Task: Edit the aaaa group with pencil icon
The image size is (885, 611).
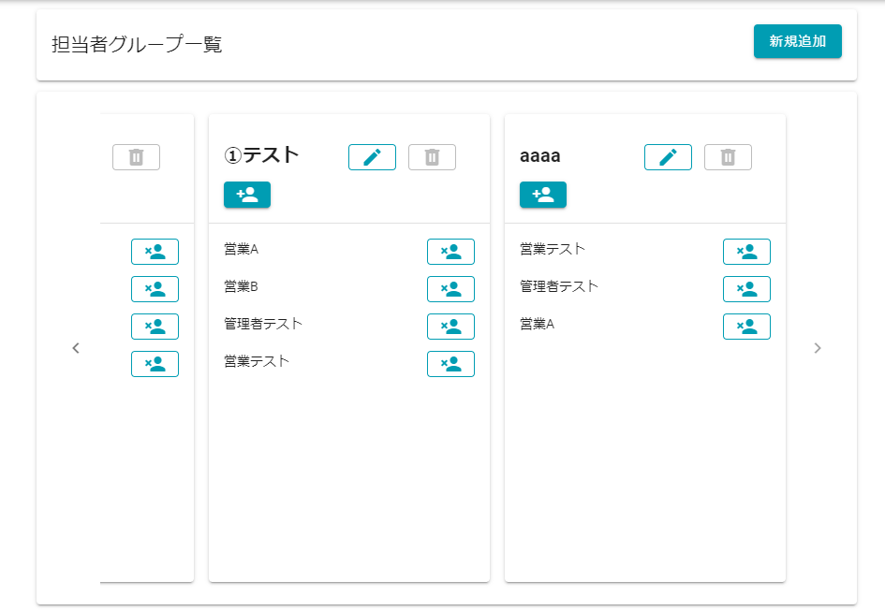Action: 668,157
